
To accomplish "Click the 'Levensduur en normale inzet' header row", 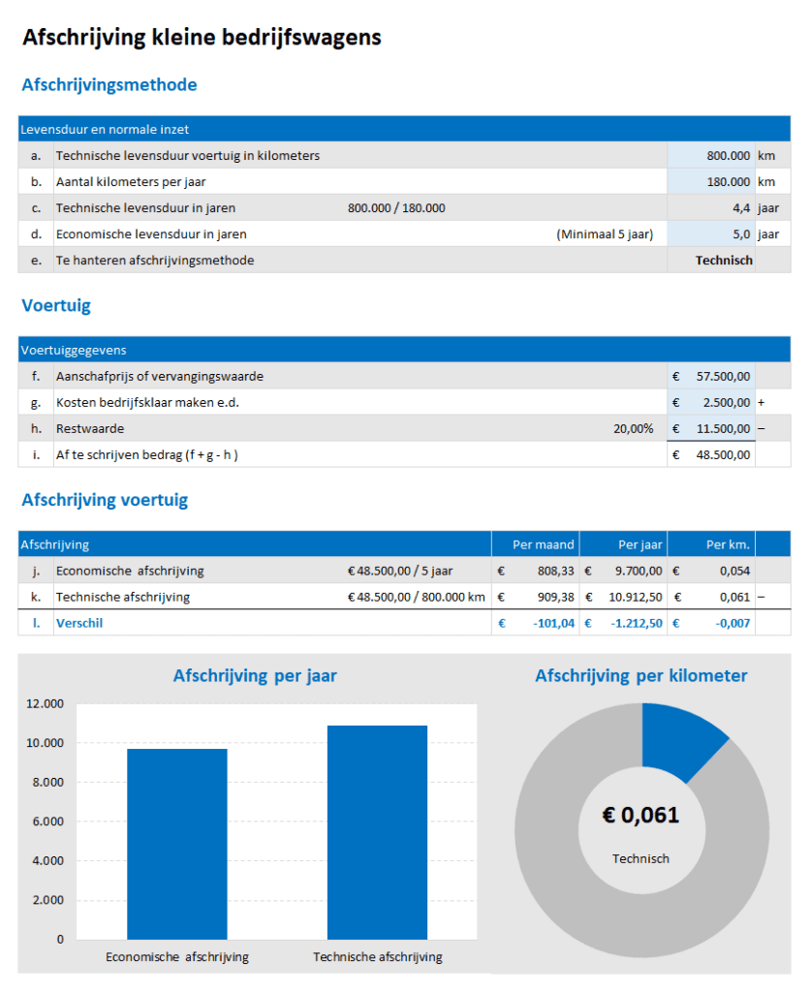I will [x=404, y=129].
